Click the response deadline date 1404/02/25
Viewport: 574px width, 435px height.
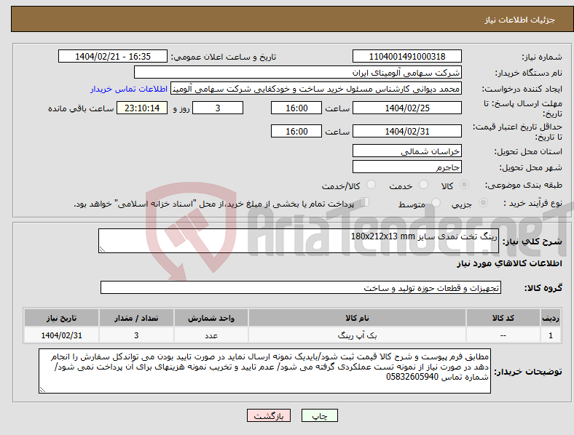tap(407, 108)
